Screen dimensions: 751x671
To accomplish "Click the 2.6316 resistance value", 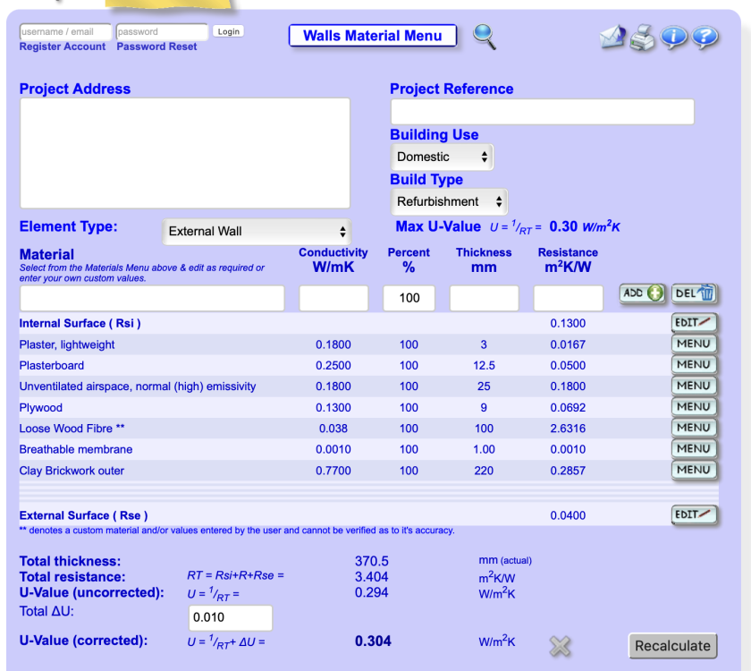I will click(568, 429).
